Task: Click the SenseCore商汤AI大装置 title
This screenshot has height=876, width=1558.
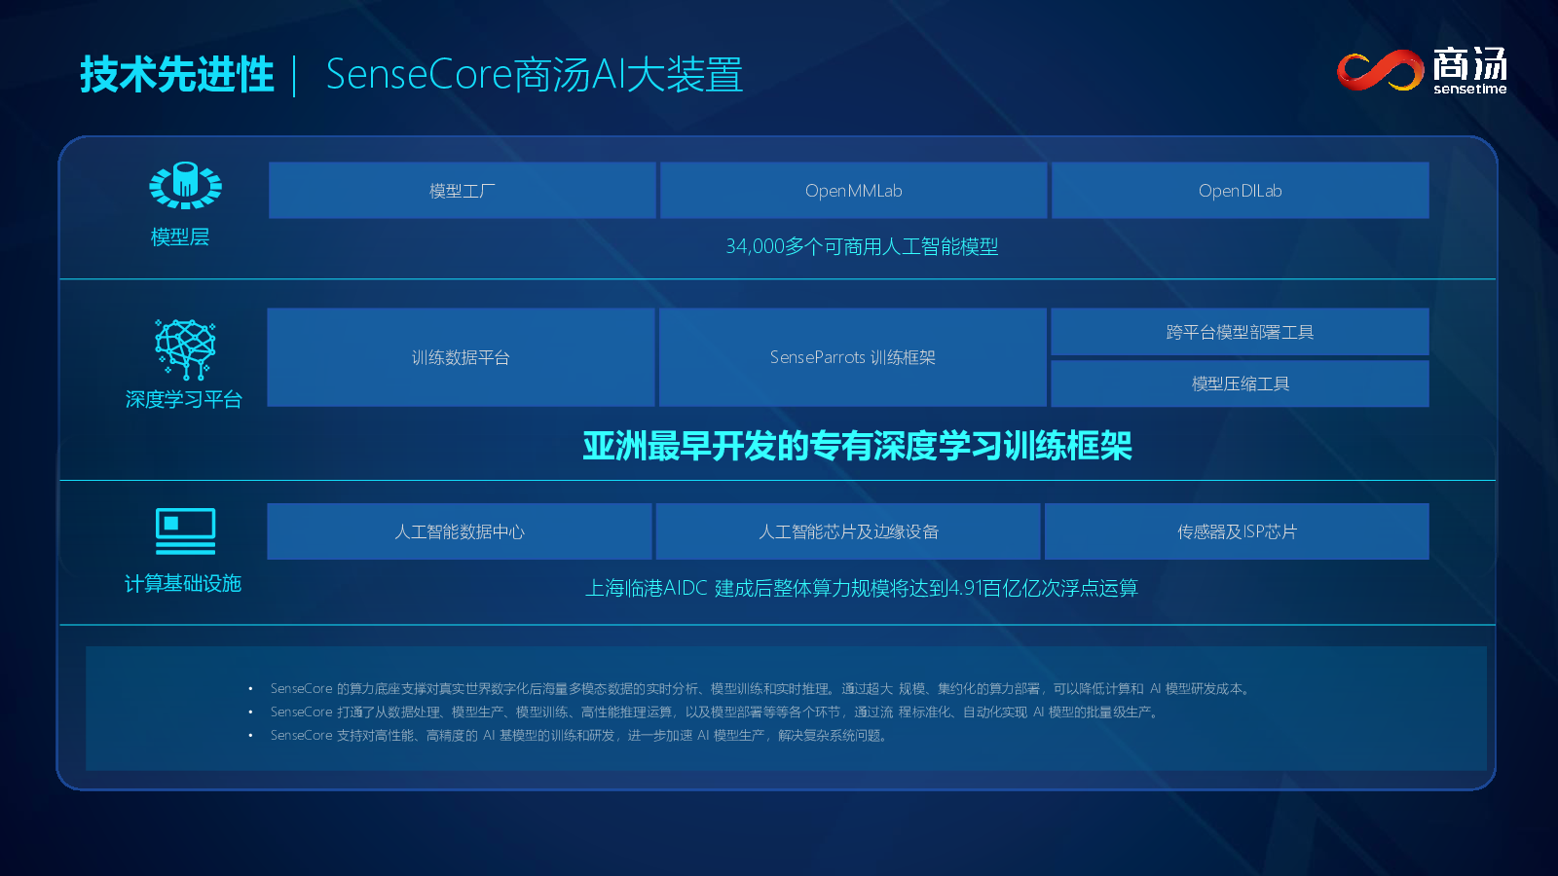Action: tap(534, 74)
